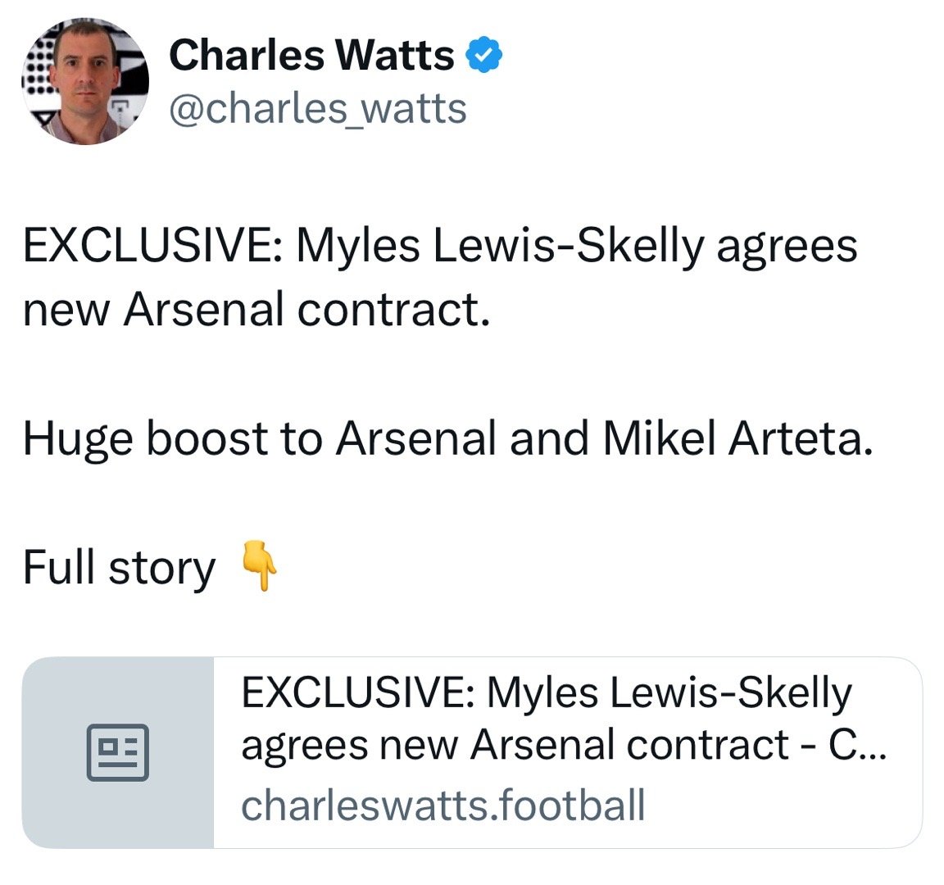The width and height of the screenshot is (944, 885).
Task: Click the "Full story" text
Action: pos(119,567)
